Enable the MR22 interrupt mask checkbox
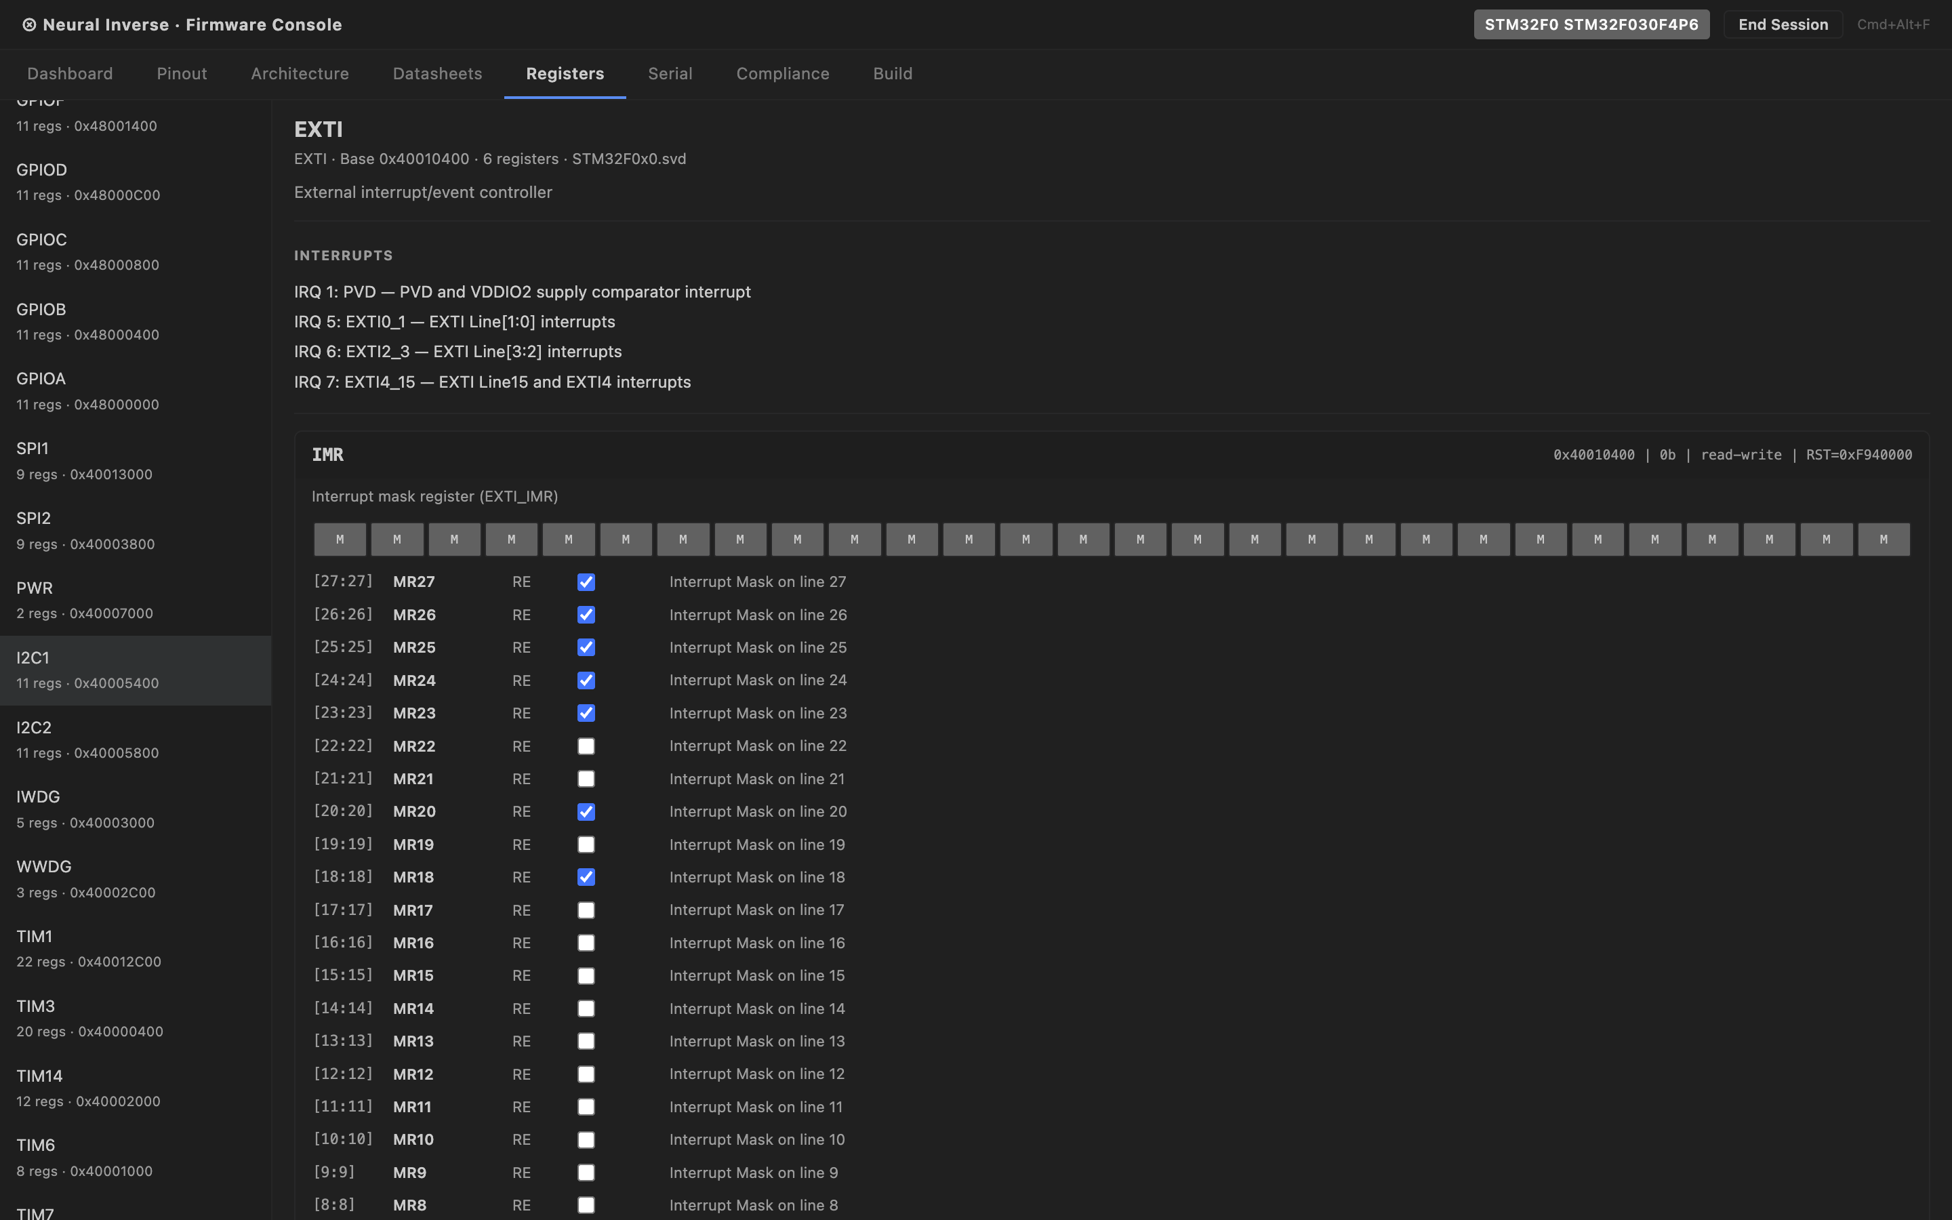1952x1220 pixels. [x=586, y=746]
